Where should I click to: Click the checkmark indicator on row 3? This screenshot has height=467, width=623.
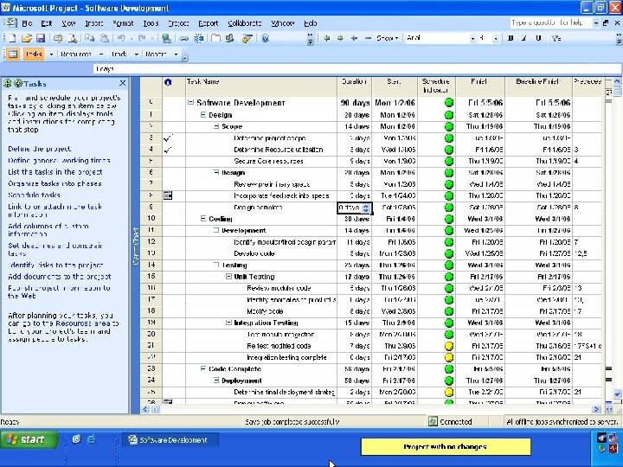pos(168,138)
